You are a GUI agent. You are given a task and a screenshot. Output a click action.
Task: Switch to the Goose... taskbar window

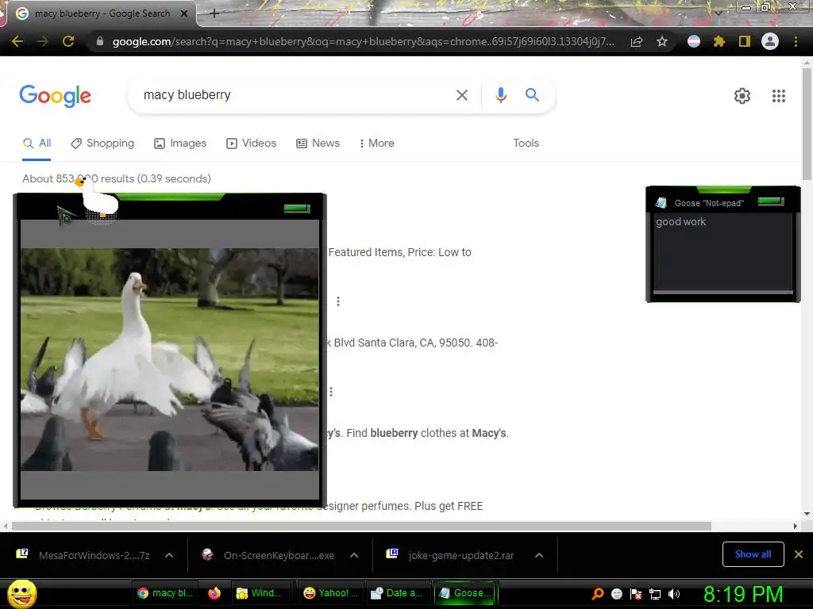click(x=464, y=593)
